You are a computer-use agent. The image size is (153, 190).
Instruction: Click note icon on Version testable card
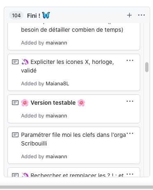pyautogui.click(x=15, y=103)
